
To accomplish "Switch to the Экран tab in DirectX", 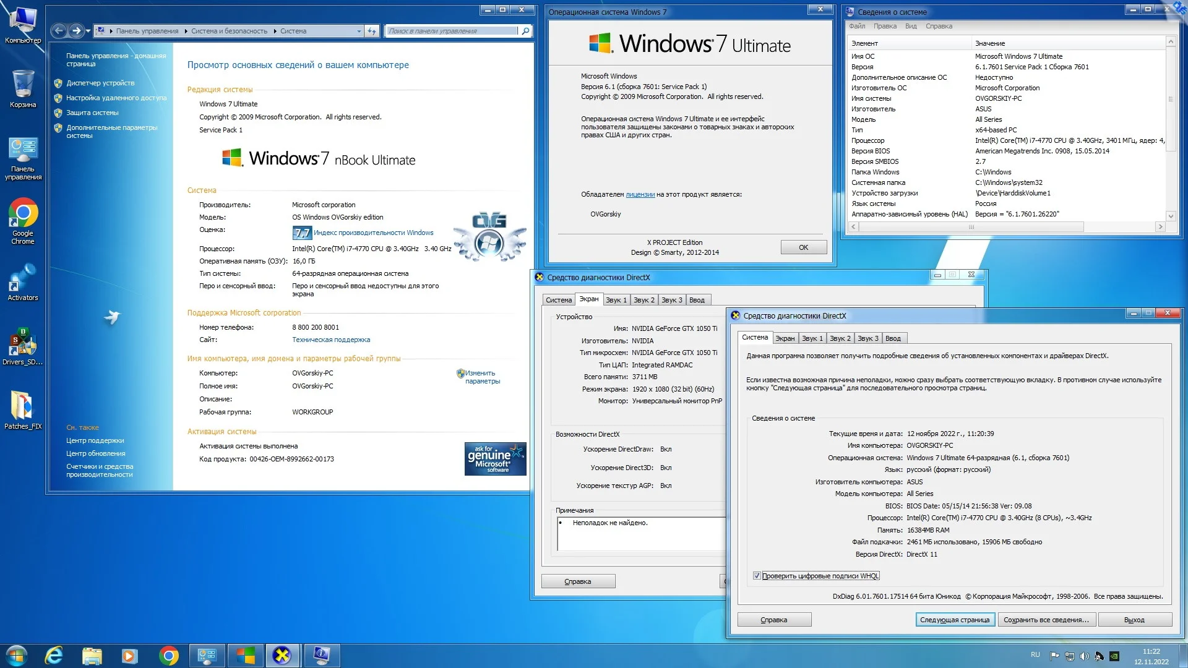I will coord(785,338).
